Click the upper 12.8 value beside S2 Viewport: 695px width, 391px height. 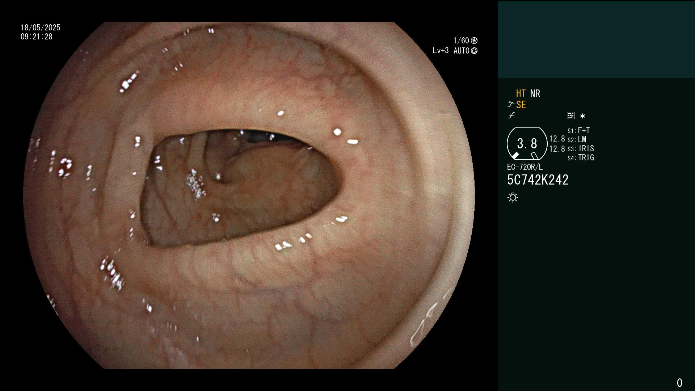(x=557, y=139)
